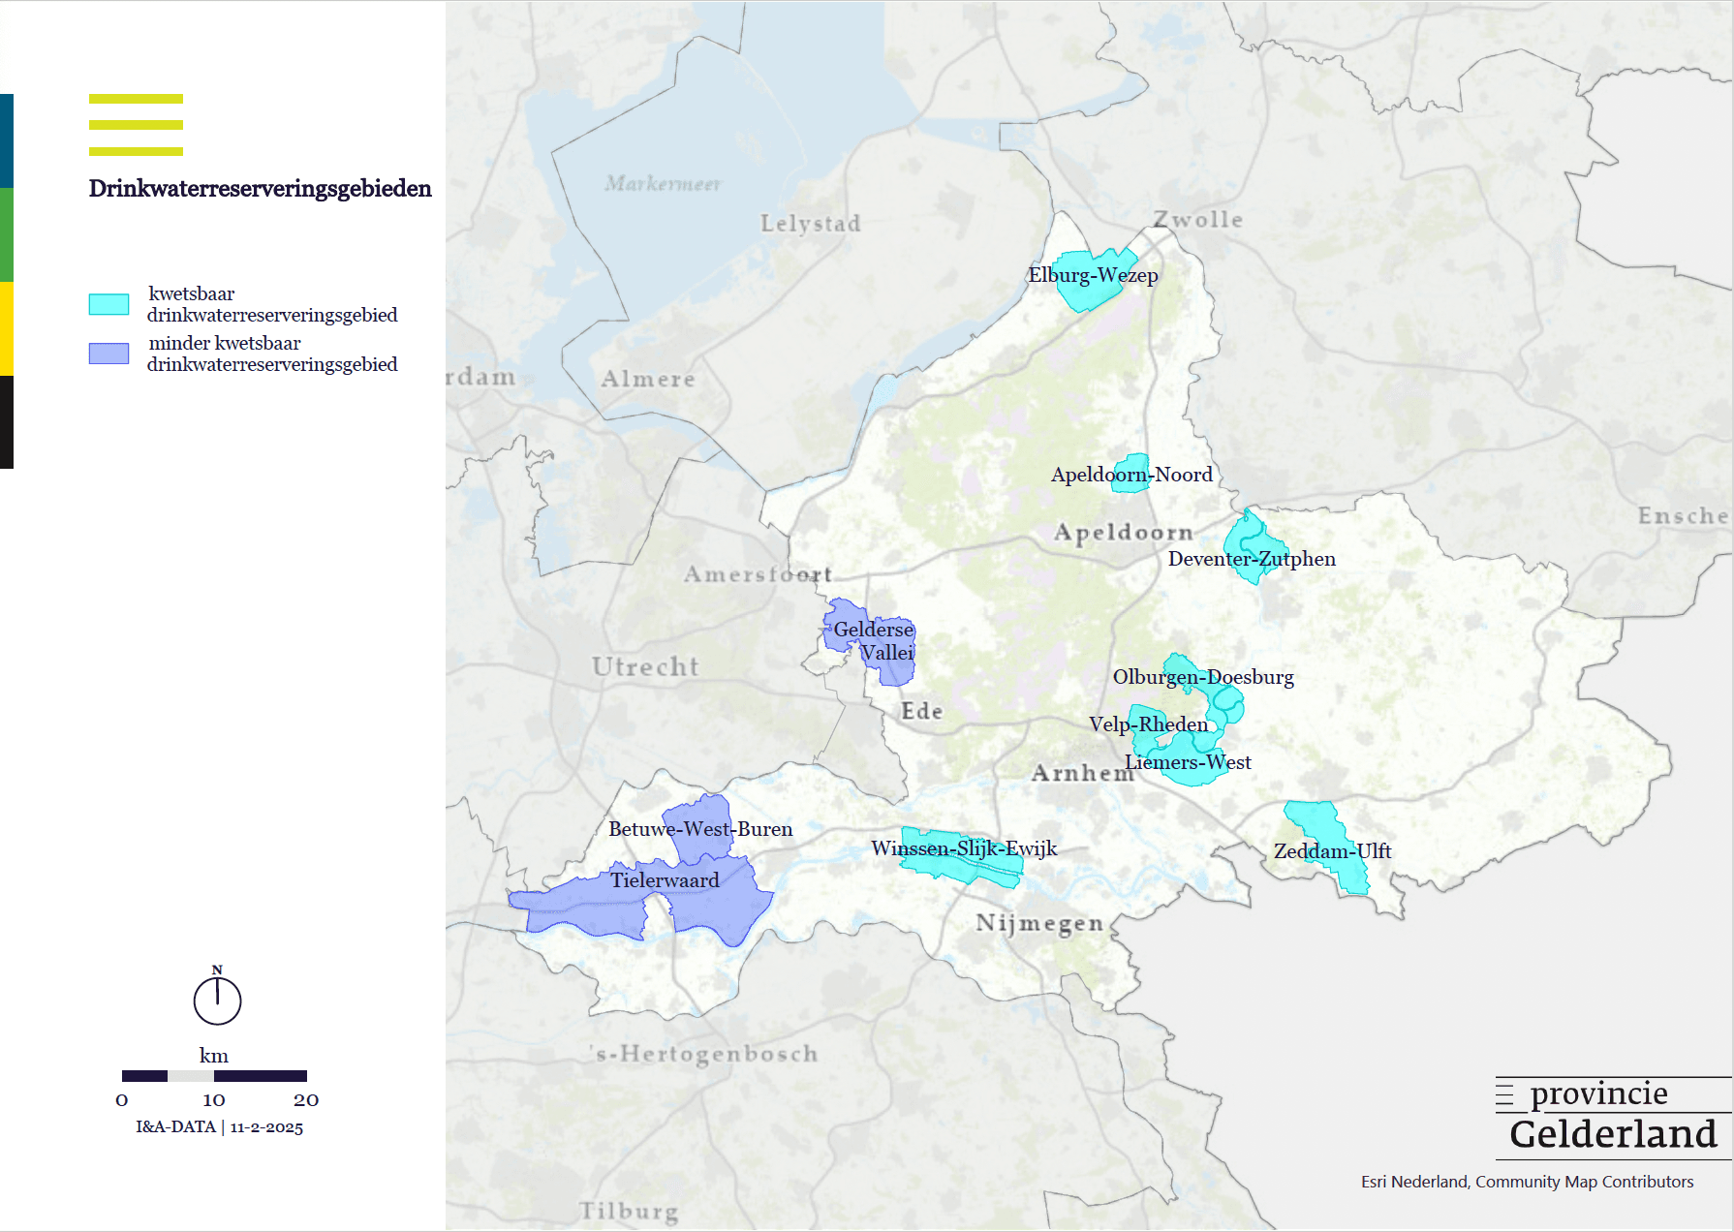
Task: Click the provincie Gelderland logo
Action: 1612,1117
